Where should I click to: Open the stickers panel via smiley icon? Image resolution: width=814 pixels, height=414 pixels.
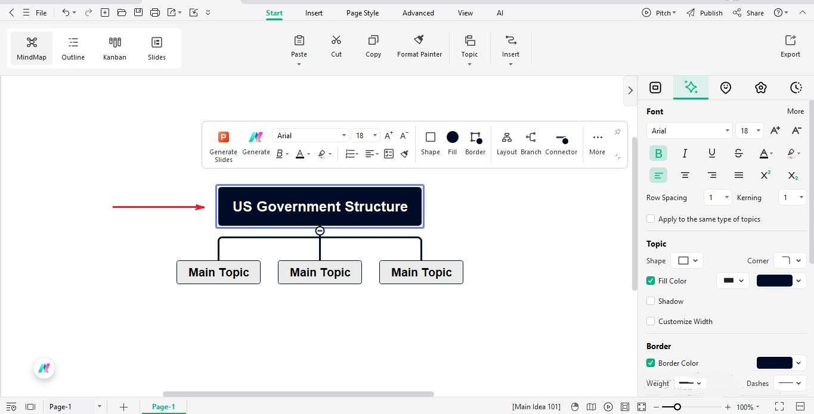click(x=726, y=88)
